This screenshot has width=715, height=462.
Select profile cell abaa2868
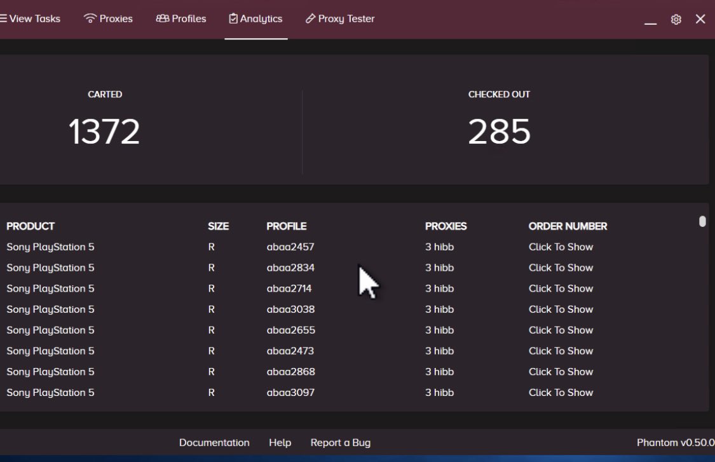click(291, 372)
